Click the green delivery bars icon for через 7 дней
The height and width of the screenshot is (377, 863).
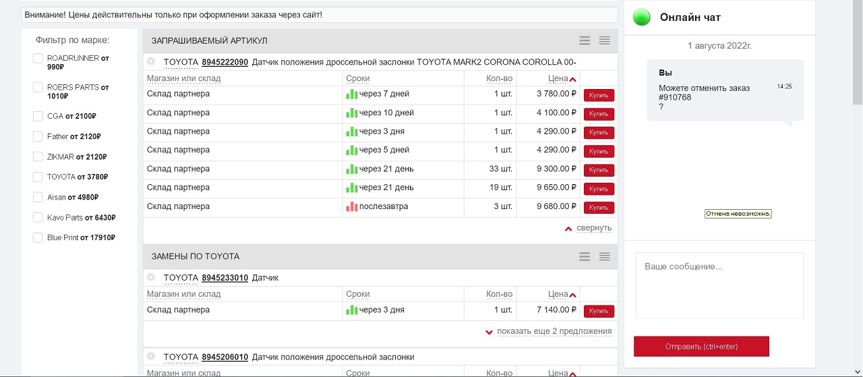(351, 94)
